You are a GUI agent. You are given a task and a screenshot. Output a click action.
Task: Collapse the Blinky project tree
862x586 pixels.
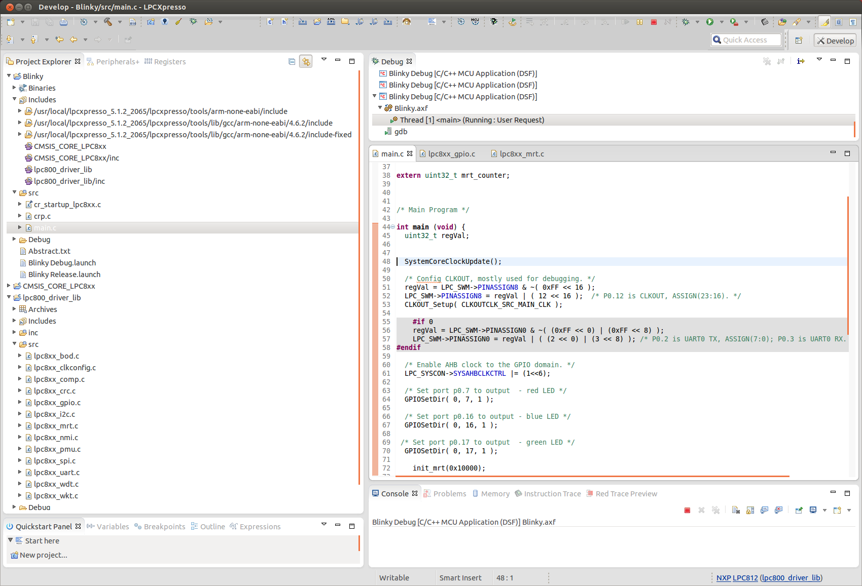pos(9,76)
